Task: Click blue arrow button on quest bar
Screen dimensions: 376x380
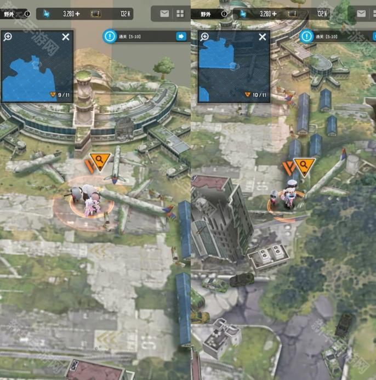Action: click(x=181, y=37)
